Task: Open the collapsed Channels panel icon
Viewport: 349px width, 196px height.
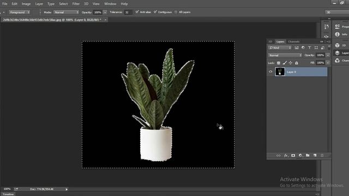Action: coord(338,60)
